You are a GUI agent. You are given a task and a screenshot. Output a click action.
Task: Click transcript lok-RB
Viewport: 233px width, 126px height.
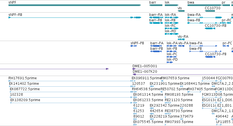coord(170,20)
